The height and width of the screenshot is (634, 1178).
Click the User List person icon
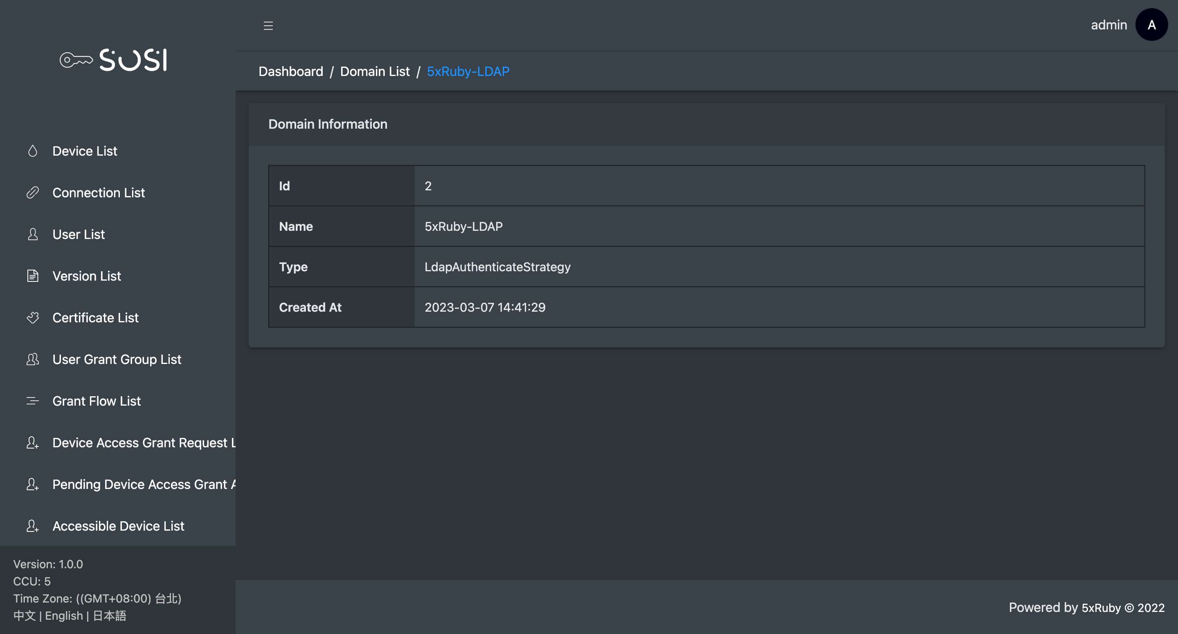pyautogui.click(x=32, y=234)
